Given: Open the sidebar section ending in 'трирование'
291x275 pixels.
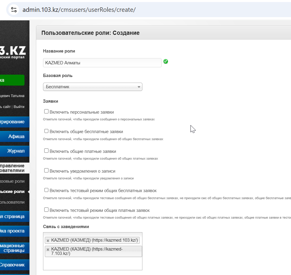Looking at the screenshot, I should [x=15, y=122].
